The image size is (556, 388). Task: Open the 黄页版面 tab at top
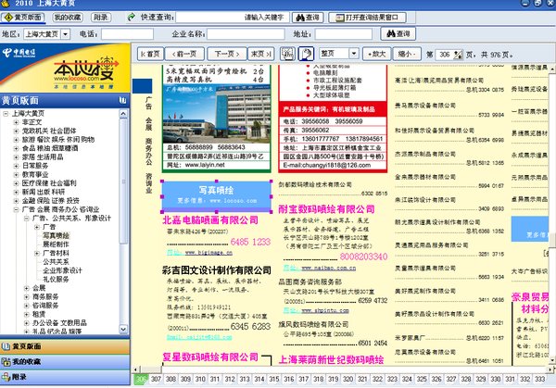tap(23, 18)
